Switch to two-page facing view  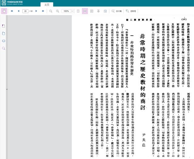coord(92,11)
